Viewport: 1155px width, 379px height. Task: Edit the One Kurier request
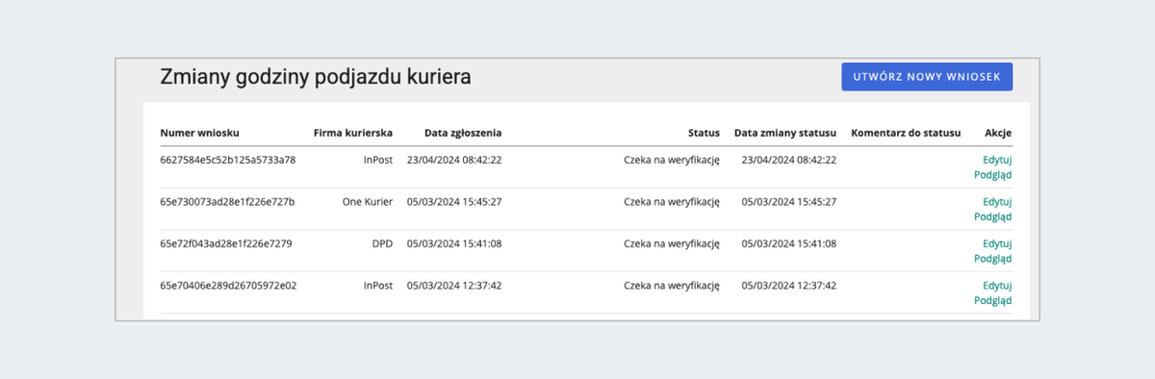click(997, 202)
